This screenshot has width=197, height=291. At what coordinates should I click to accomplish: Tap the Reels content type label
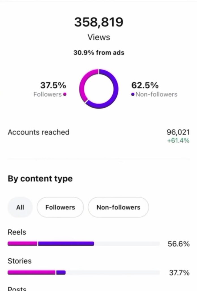pyautogui.click(x=17, y=232)
